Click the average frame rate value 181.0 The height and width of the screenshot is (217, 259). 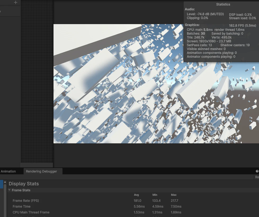(138, 201)
